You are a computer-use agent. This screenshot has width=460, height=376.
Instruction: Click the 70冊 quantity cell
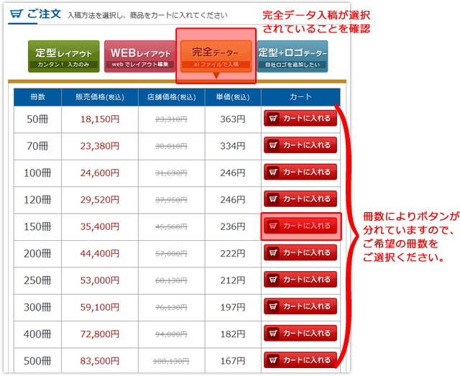37,146
